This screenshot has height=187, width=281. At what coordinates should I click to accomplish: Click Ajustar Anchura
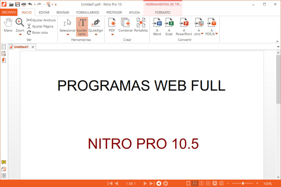pos(41,20)
